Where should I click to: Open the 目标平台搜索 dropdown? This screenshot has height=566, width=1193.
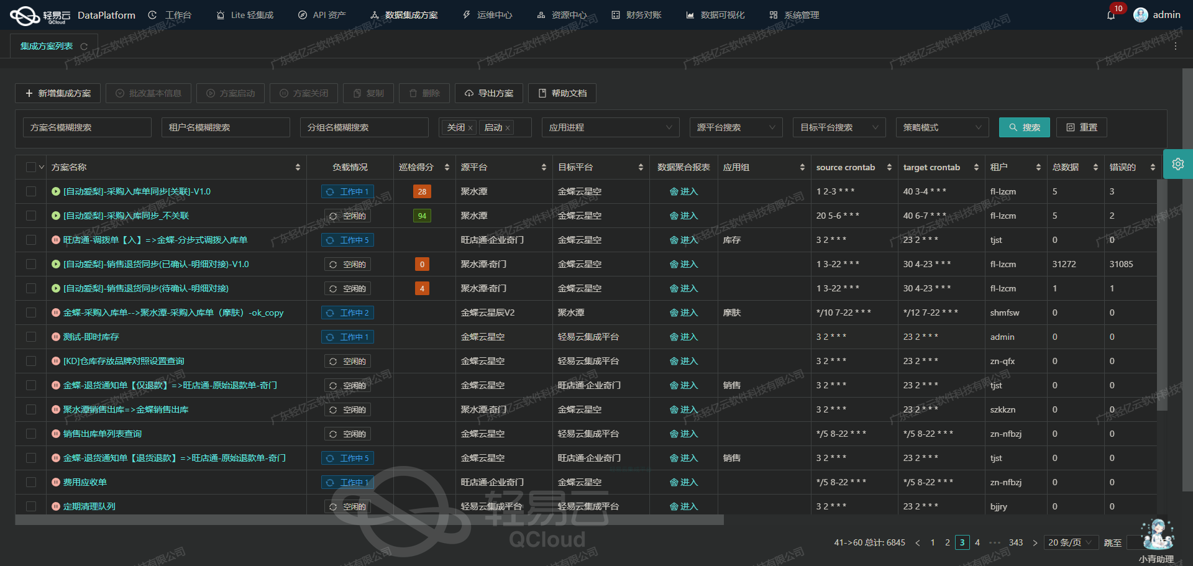(x=839, y=127)
